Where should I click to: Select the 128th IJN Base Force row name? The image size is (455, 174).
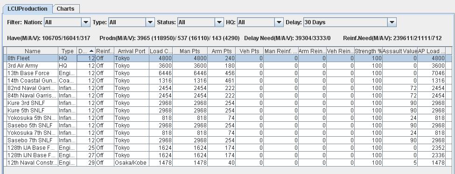pyautogui.click(x=33, y=155)
